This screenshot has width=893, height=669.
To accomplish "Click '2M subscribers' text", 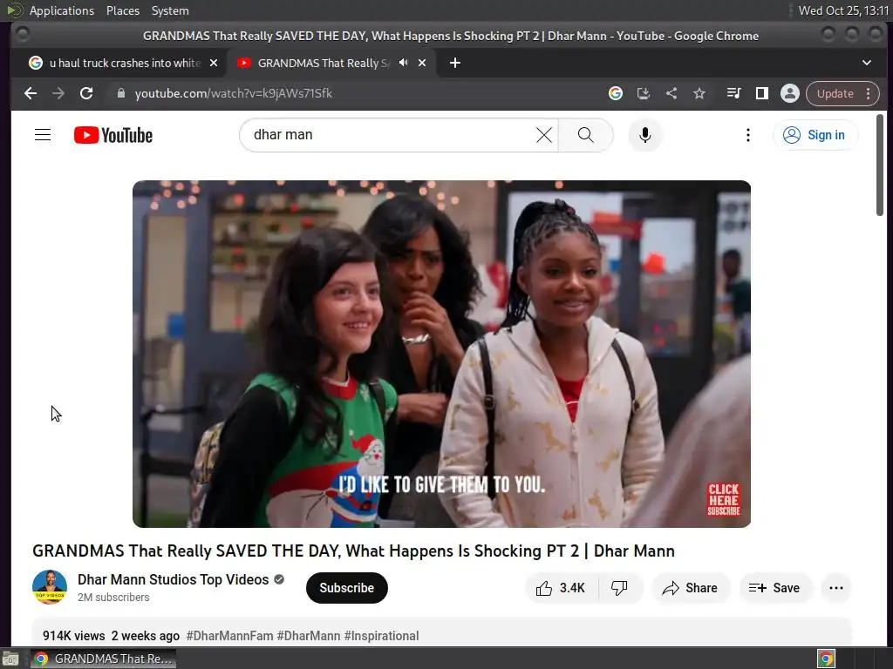I will [113, 598].
